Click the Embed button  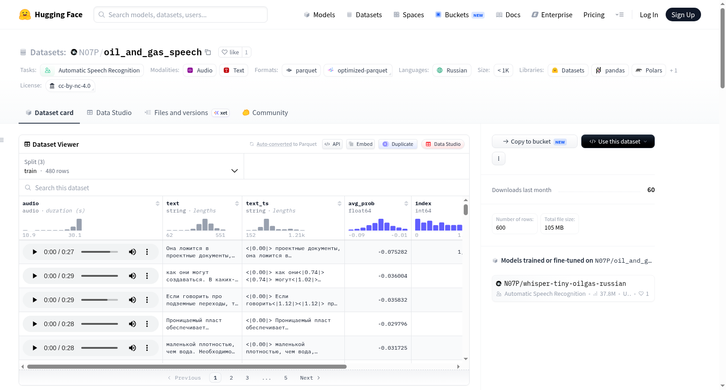point(360,144)
